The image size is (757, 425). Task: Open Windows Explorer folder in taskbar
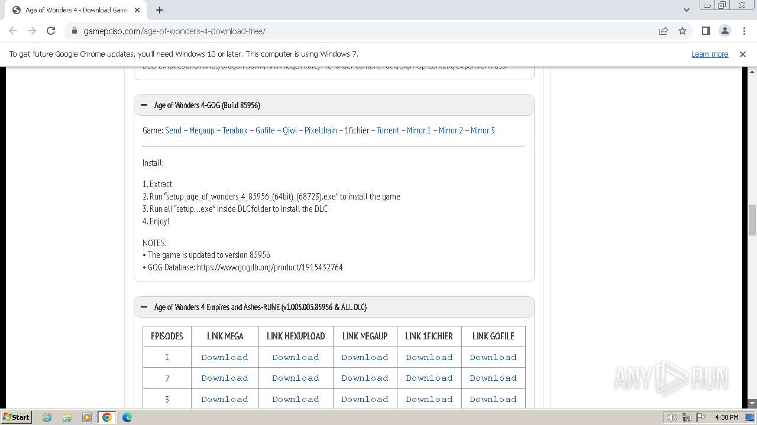[x=67, y=417]
